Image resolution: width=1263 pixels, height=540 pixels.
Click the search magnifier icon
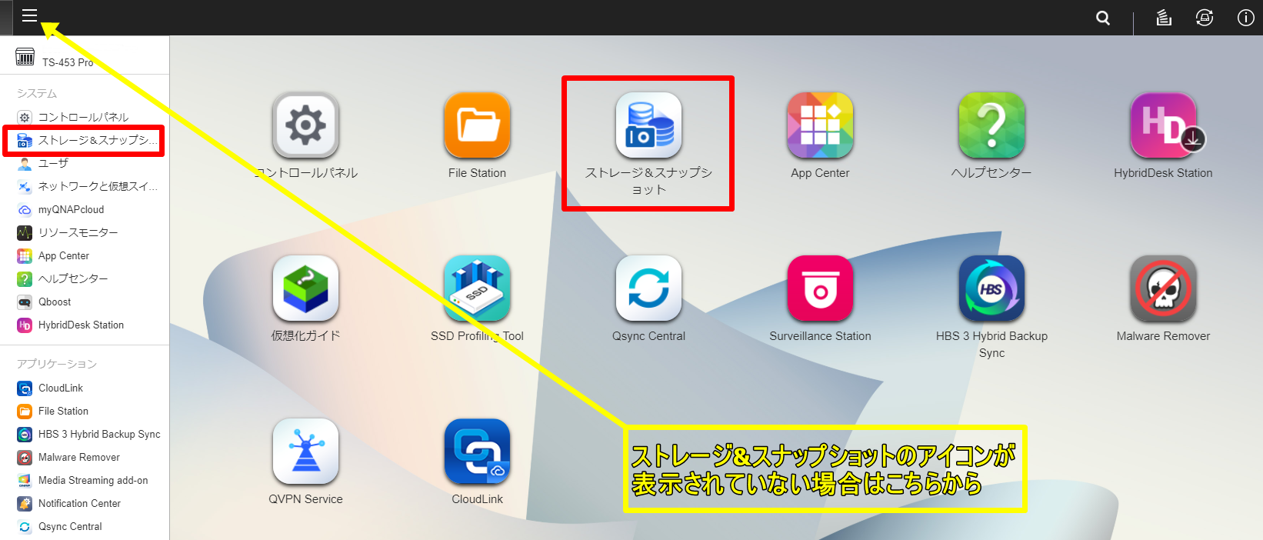coord(1103,18)
